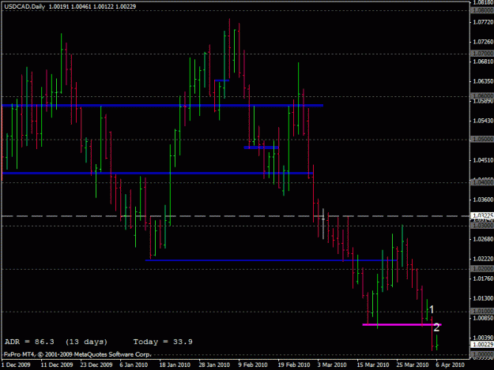Click the 1.07260 price axis label
The image size is (494, 370).
click(x=483, y=42)
